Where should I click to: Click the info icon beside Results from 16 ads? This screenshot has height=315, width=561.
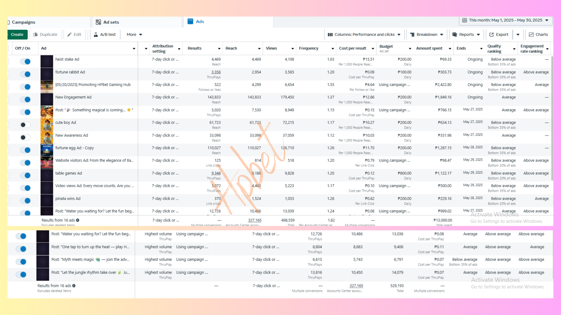[78, 220]
